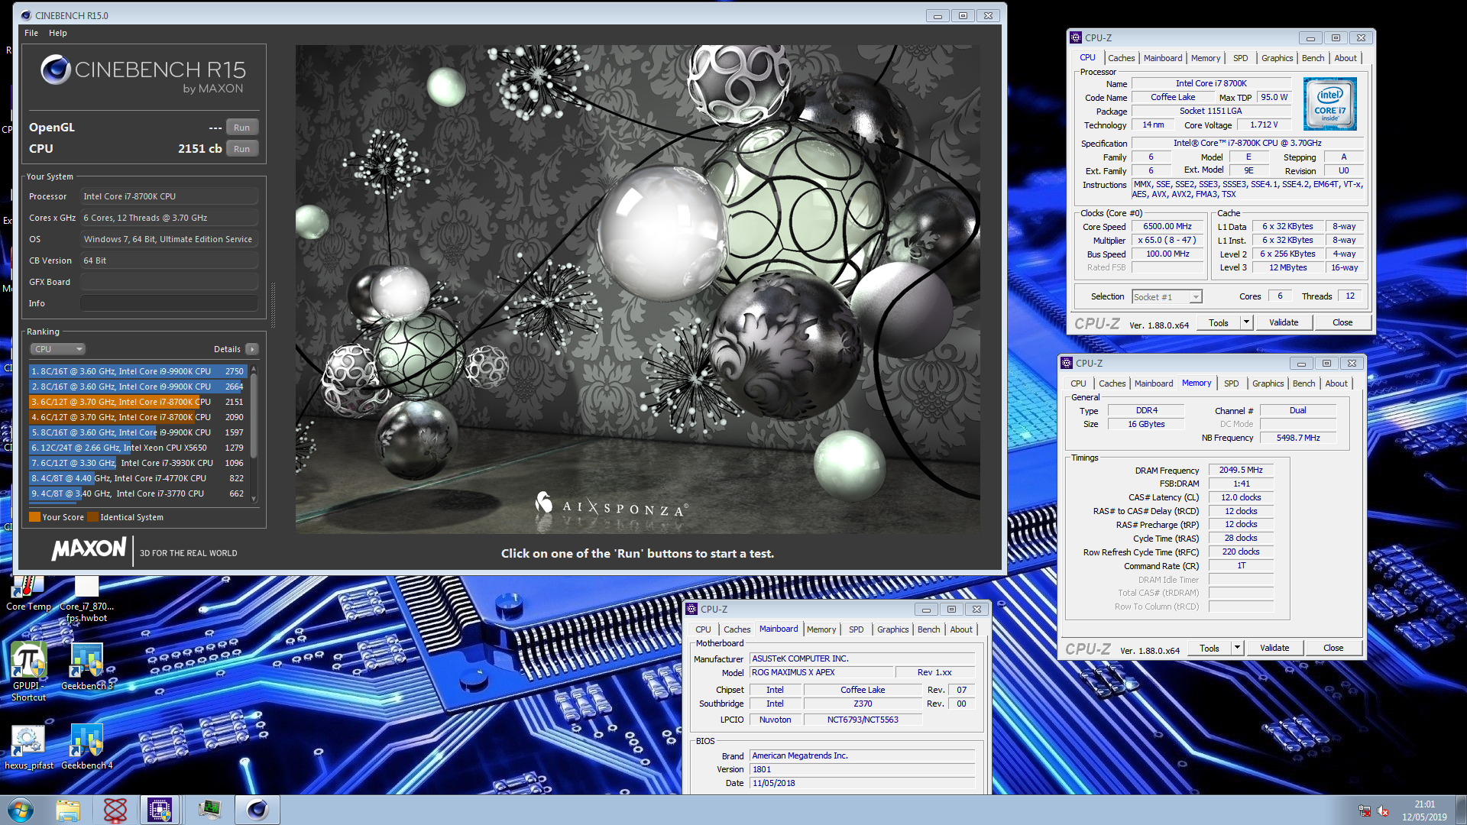The width and height of the screenshot is (1467, 825).
Task: Click the Cinebench R15 logo sphere
Action: 55,70
